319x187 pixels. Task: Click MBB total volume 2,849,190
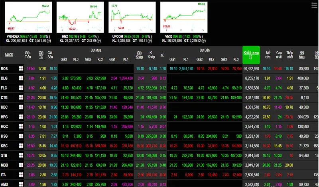pyautogui.click(x=252, y=165)
